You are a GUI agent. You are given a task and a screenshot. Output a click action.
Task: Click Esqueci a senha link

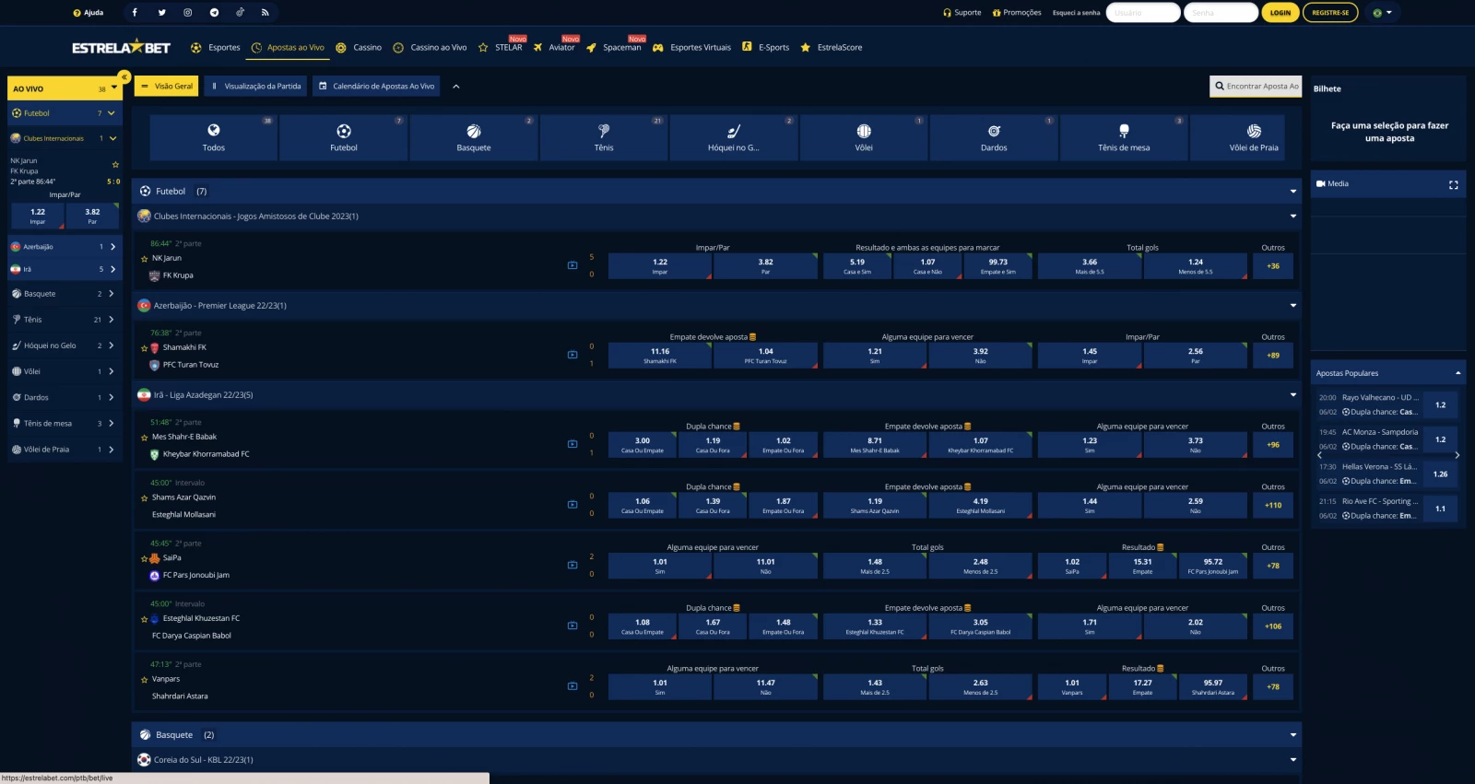[1076, 13]
